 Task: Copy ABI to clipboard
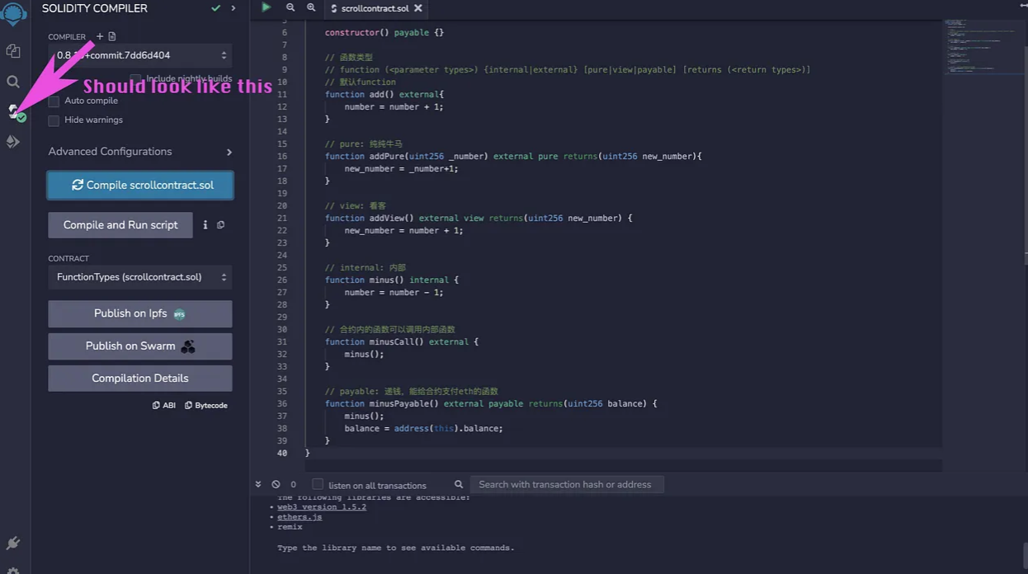click(x=164, y=405)
